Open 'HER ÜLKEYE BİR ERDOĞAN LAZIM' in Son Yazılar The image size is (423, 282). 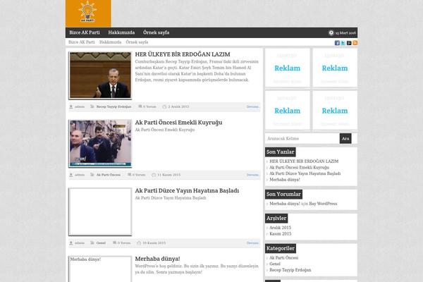pyautogui.click(x=304, y=161)
